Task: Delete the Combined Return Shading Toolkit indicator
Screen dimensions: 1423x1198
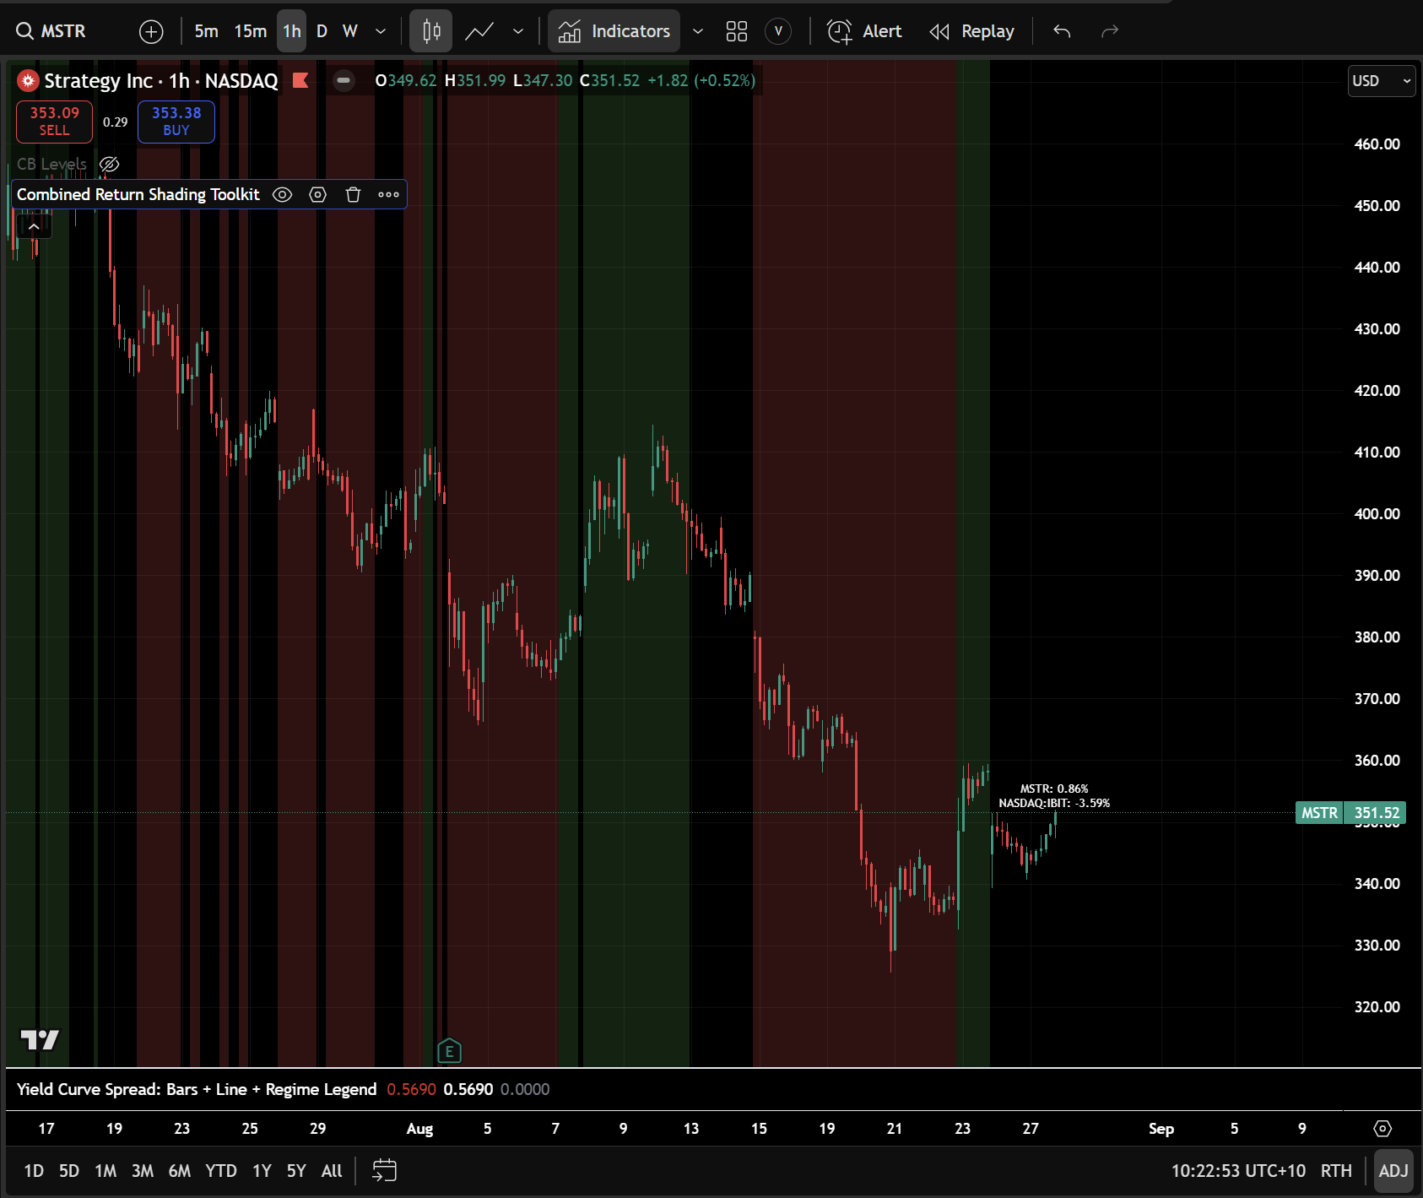Action: point(353,194)
